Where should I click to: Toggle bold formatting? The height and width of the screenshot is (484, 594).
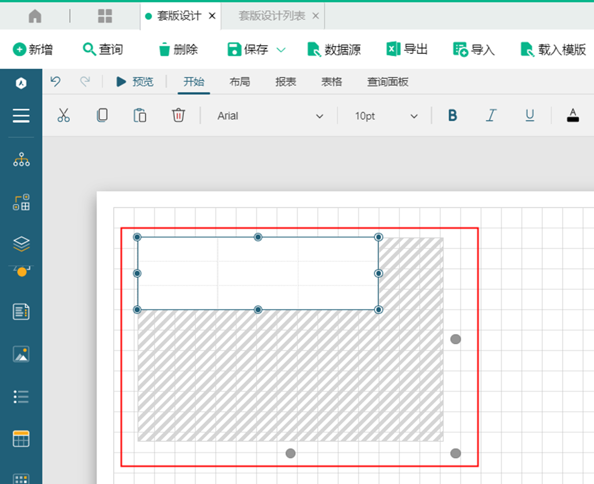point(453,116)
